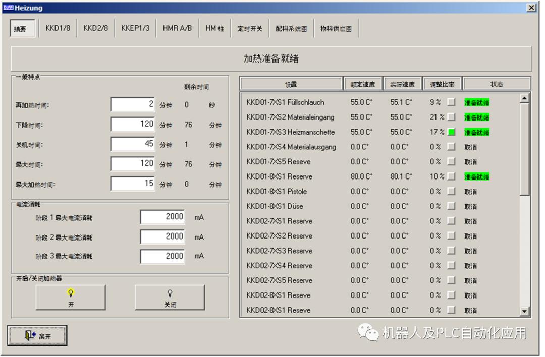Toggle green indicator for KKD01-7XS3 Heizmanschette
This screenshot has width=545, height=357.
click(x=451, y=132)
